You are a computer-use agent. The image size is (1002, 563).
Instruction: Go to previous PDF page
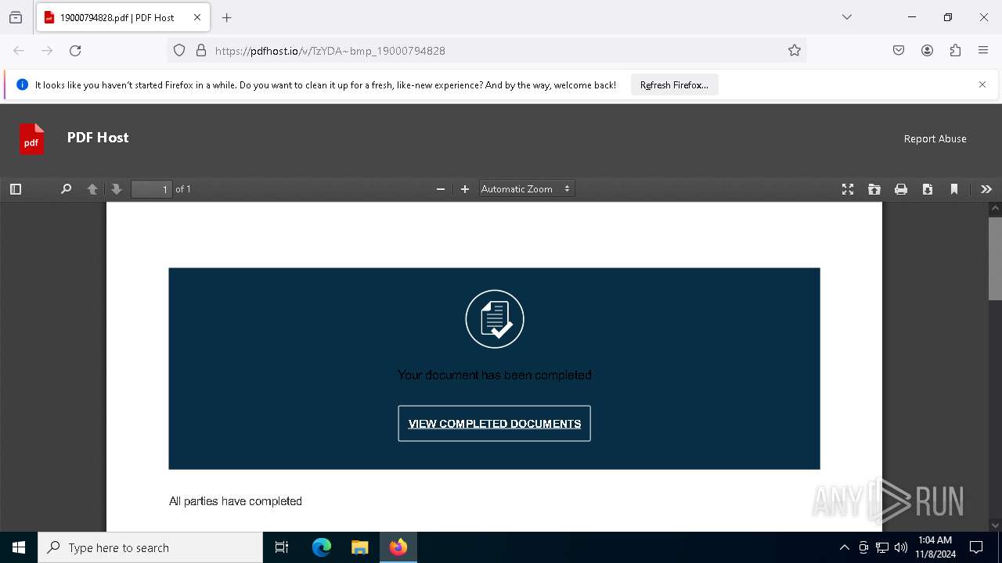(x=92, y=189)
